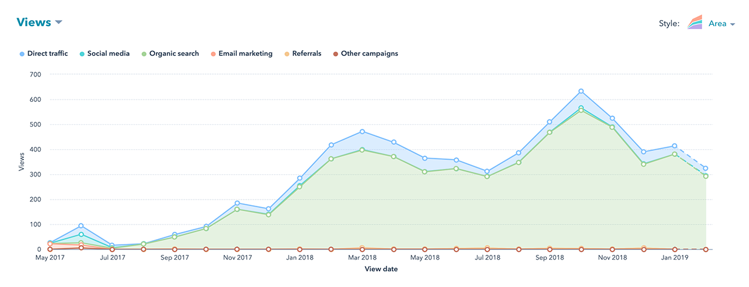Select the Organic search point for May 2018
The width and height of the screenshot is (749, 287).
coord(425,172)
